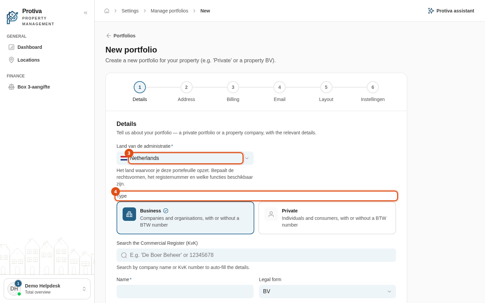Click into the Name input field
Image resolution: width=485 pixels, height=303 pixels.
(x=185, y=292)
